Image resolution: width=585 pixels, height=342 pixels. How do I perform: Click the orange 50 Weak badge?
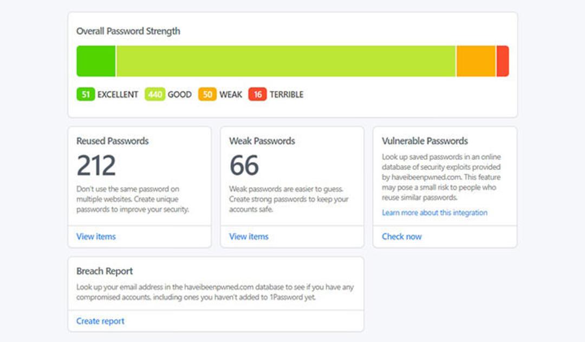point(207,94)
